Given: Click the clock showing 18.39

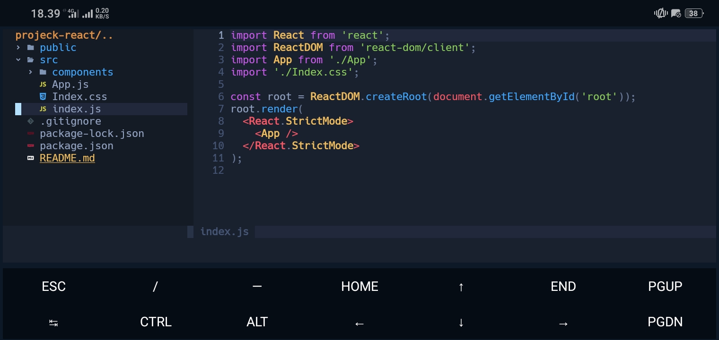Looking at the screenshot, I should [x=45, y=14].
